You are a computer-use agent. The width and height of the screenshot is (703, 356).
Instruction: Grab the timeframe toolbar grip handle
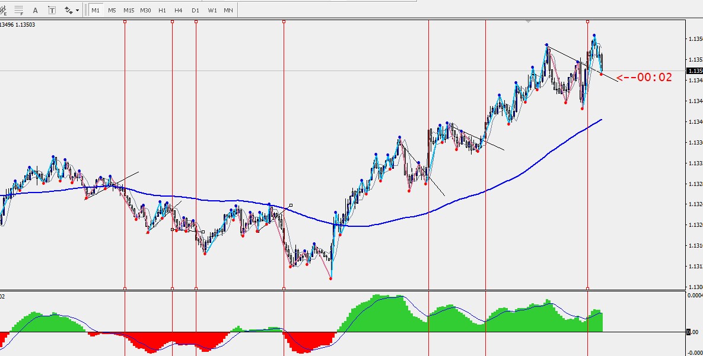tap(85, 10)
